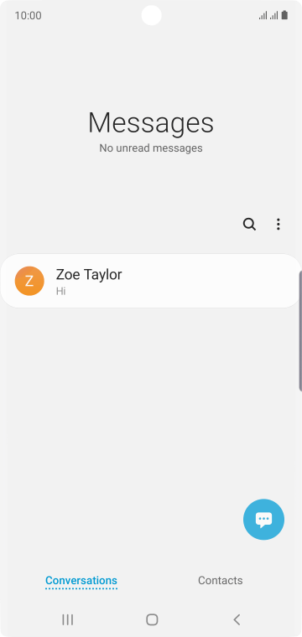This screenshot has height=637, width=302.
Task: Tap the "Hi" message preview text
Action: [61, 292]
